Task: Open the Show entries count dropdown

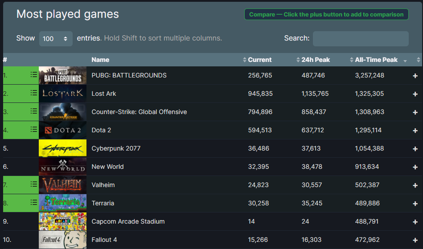Action: 56,39
